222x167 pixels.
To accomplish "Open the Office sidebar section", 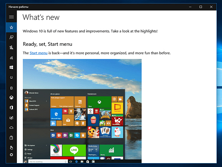I will pyautogui.click(x=11, y=108).
